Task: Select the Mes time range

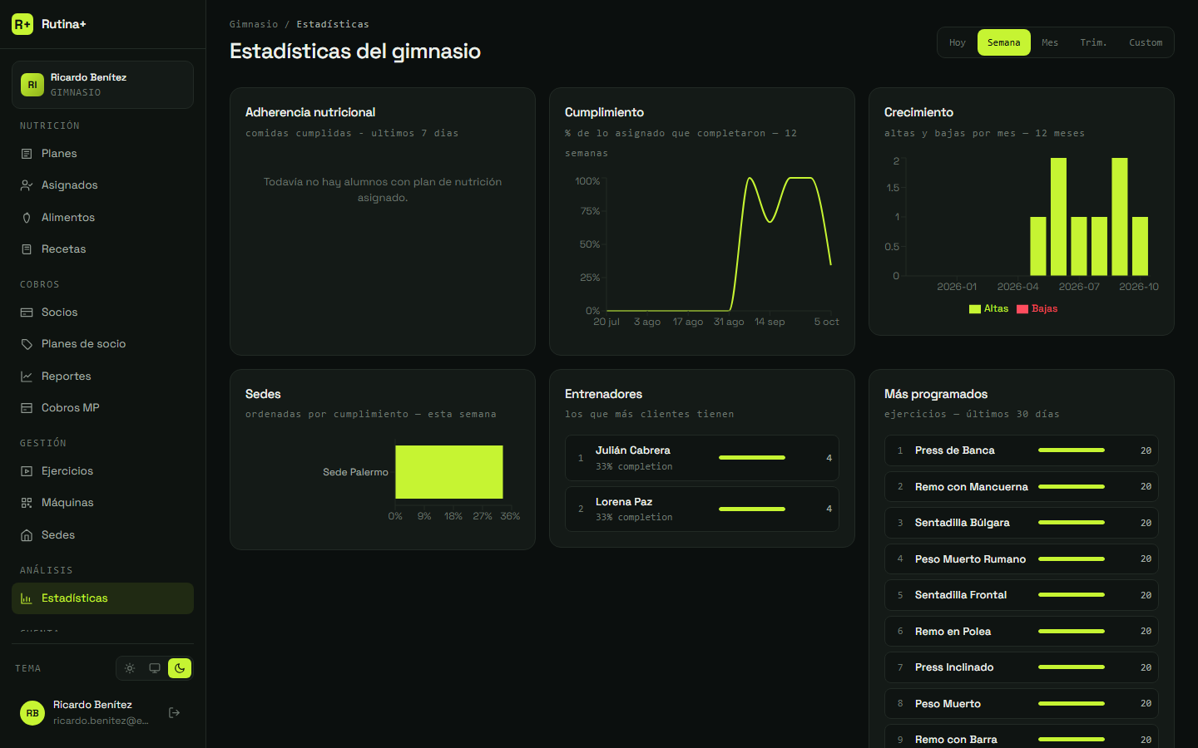Action: (x=1050, y=42)
